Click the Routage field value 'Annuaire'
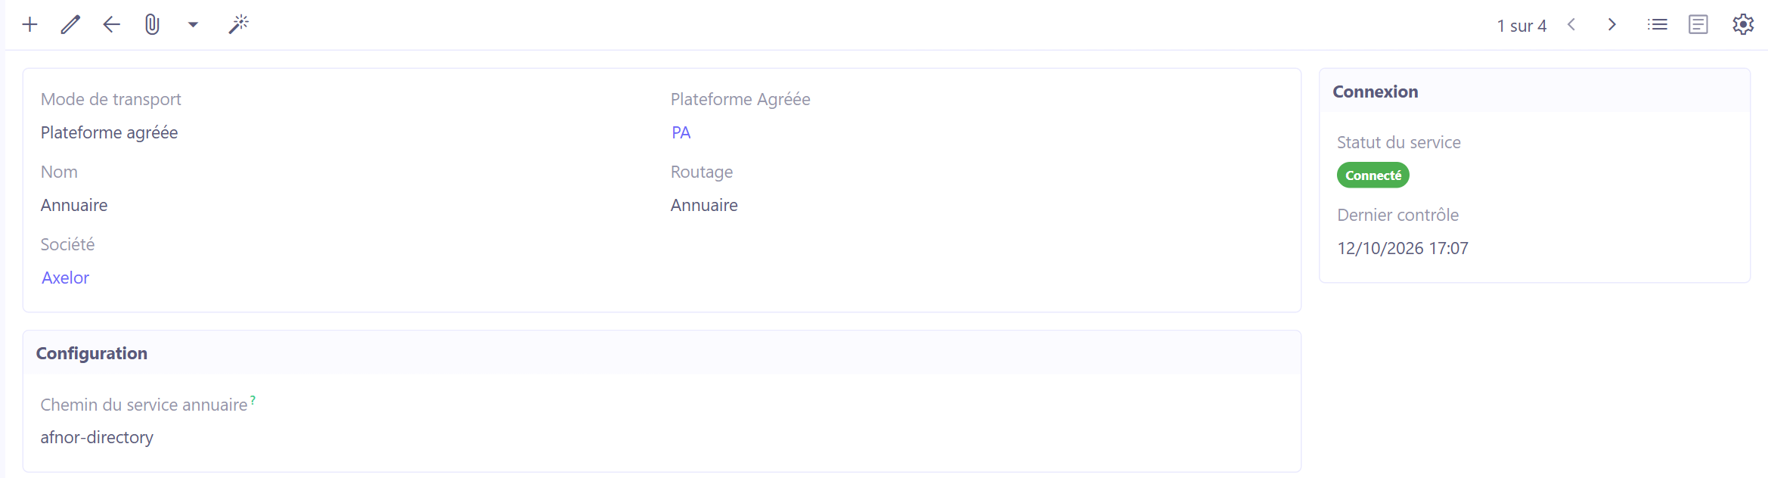The width and height of the screenshot is (1768, 478). (x=704, y=206)
